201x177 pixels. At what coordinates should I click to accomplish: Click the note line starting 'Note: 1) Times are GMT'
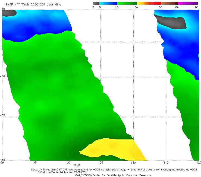114,170
